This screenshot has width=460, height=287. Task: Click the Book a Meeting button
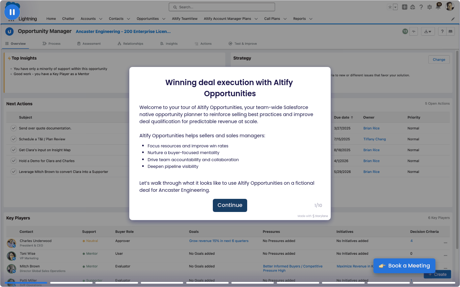(404, 266)
